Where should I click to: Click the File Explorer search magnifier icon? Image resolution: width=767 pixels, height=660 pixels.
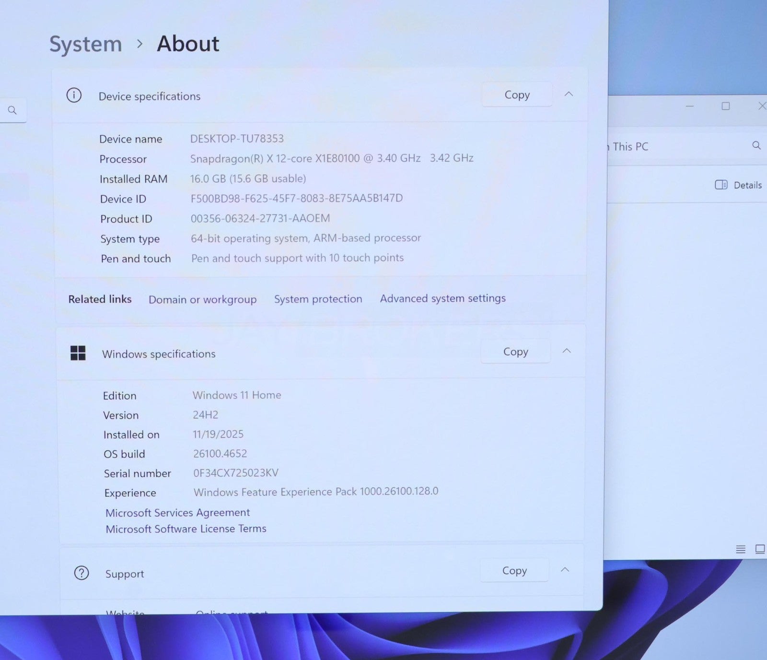pos(756,145)
